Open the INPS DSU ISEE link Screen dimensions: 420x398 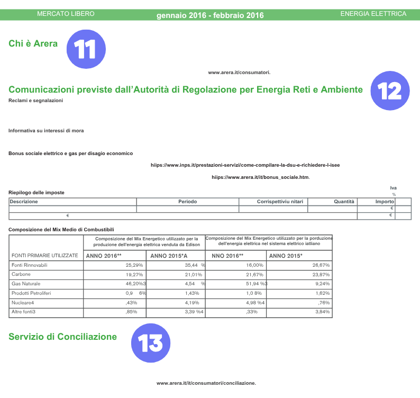[245, 165]
